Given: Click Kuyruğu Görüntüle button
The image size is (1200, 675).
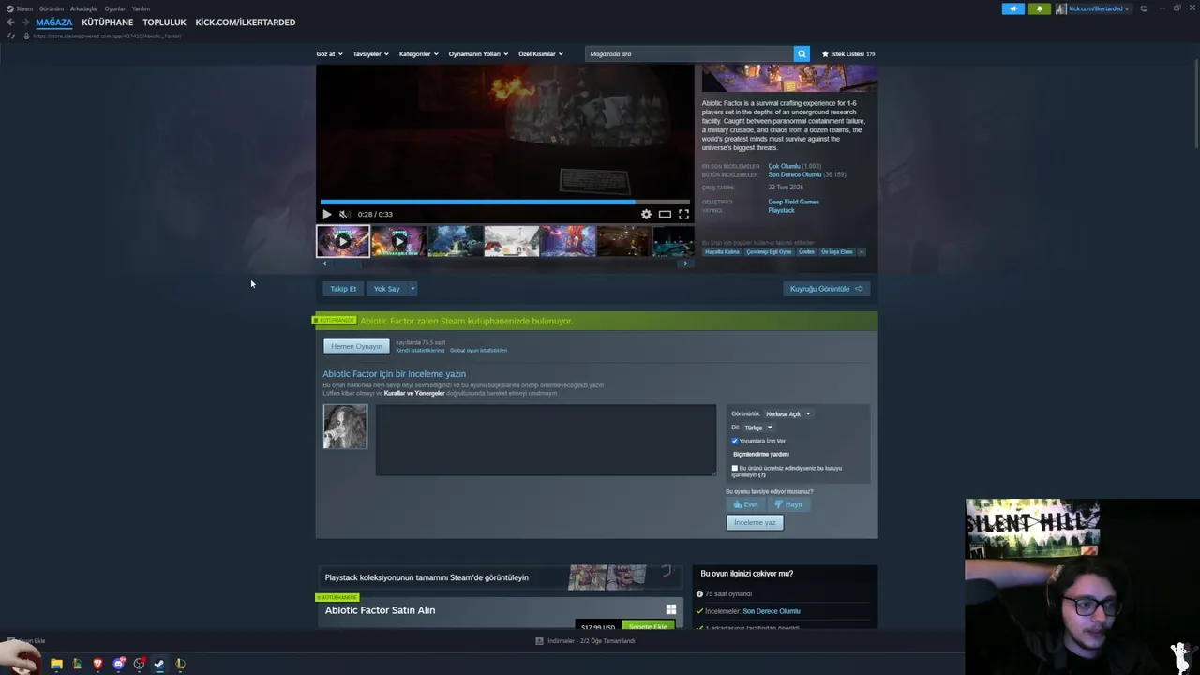Looking at the screenshot, I should pos(827,289).
